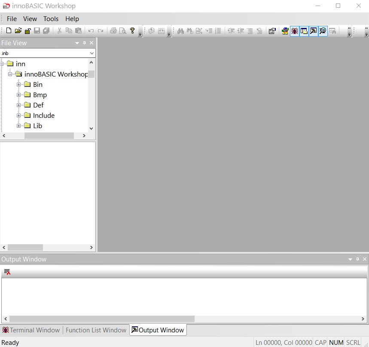The width and height of the screenshot is (369, 347).
Task: Collapse the inn root folder node
Action: 2,64
